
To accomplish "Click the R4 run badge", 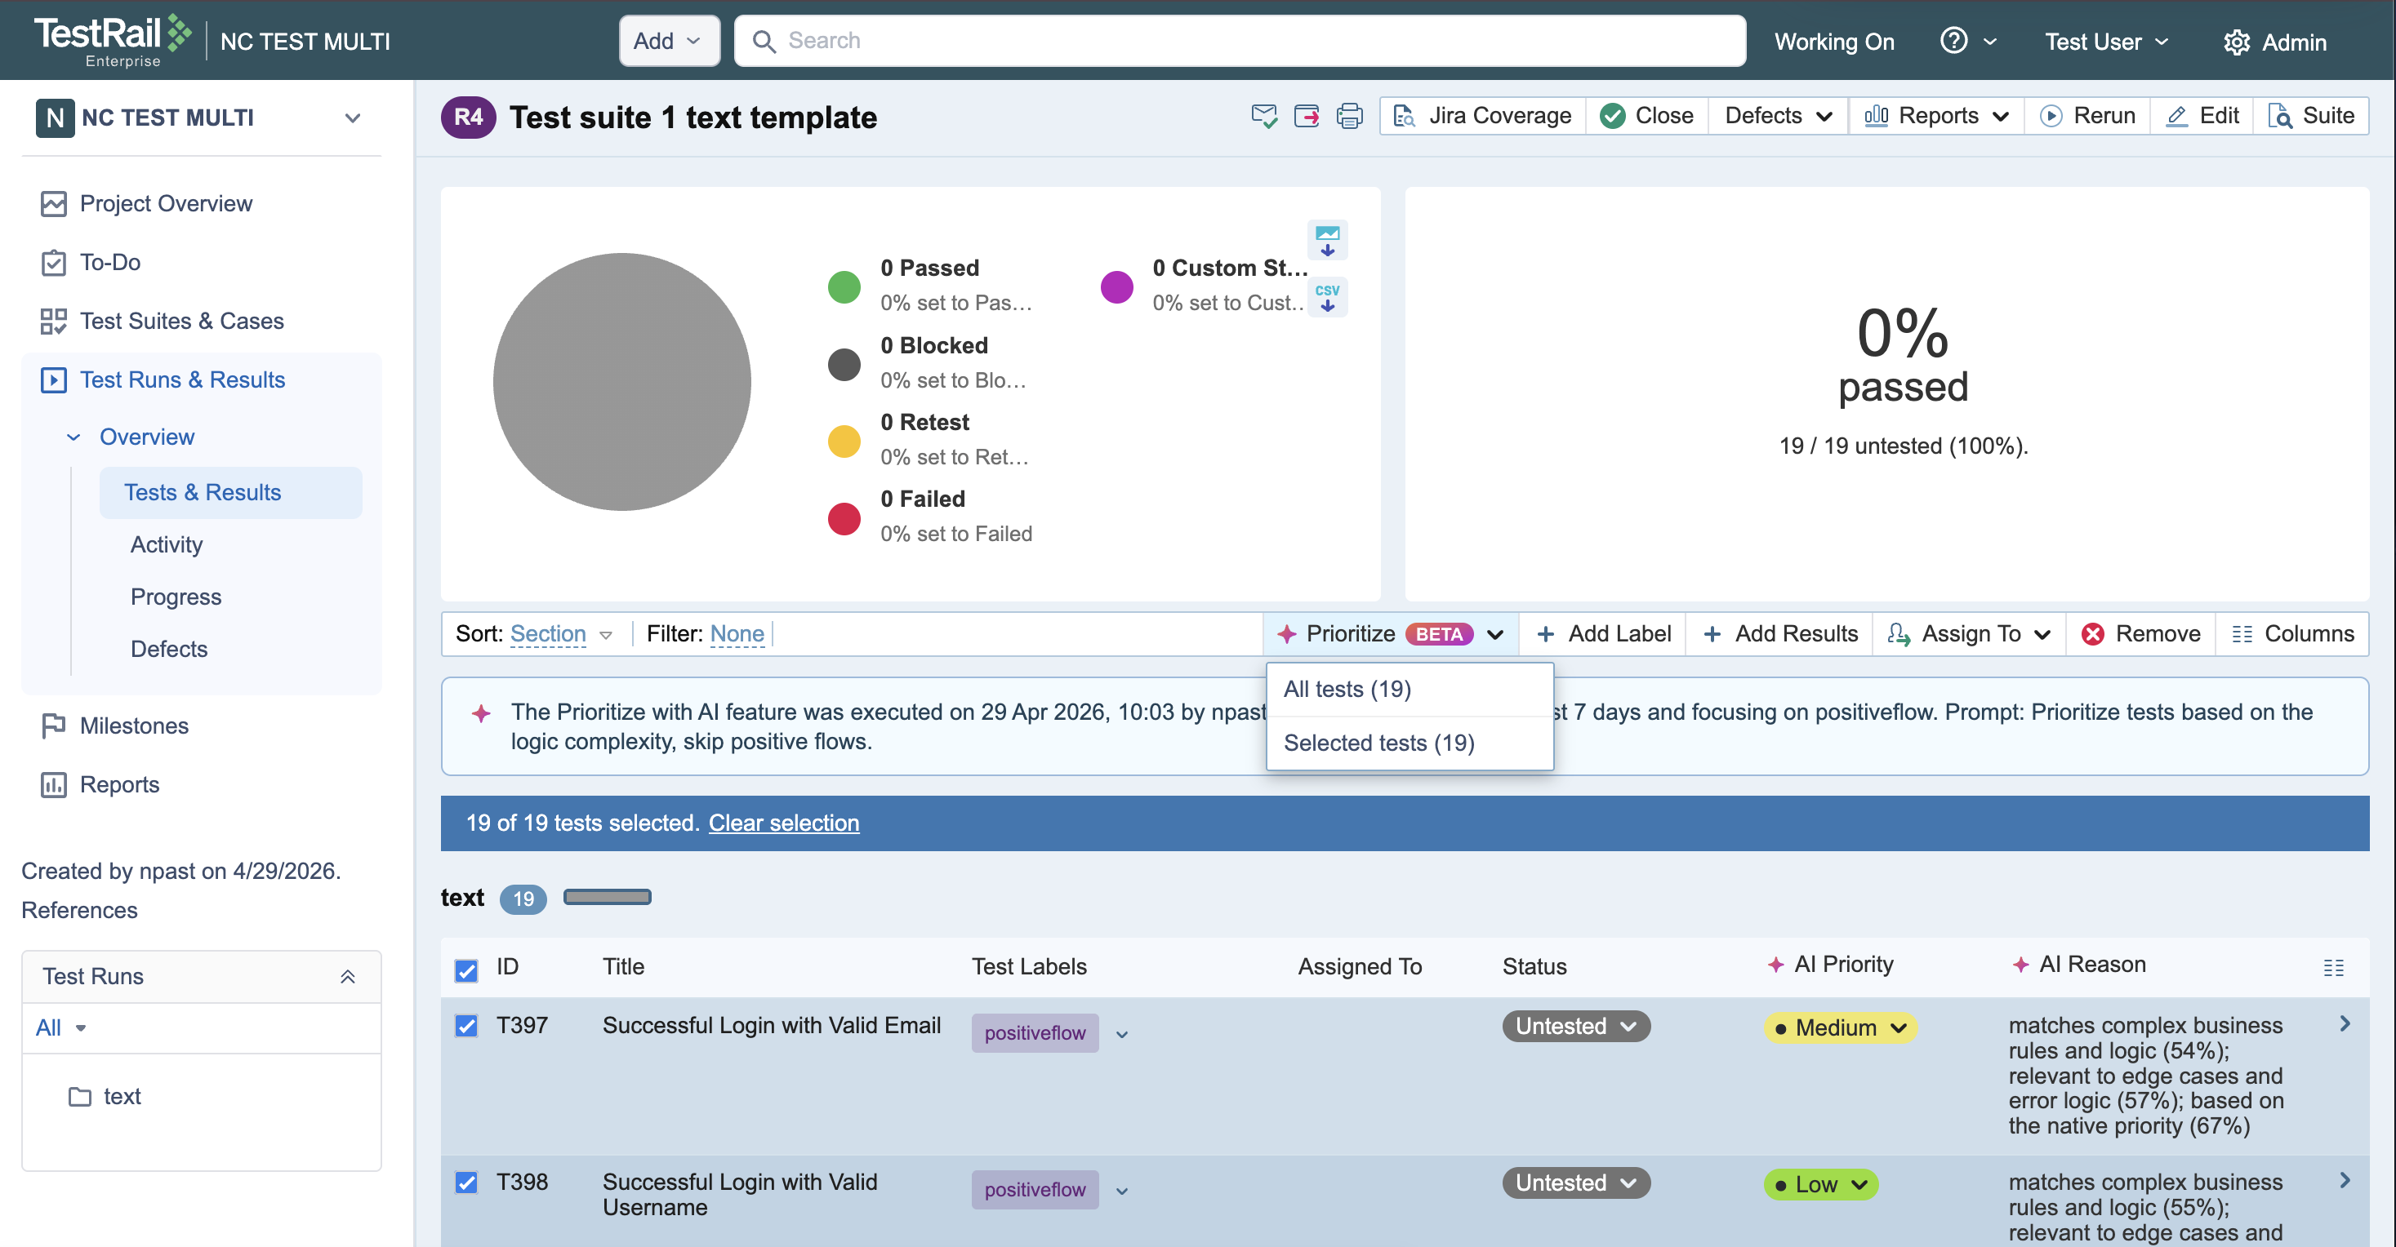I will 468,117.
